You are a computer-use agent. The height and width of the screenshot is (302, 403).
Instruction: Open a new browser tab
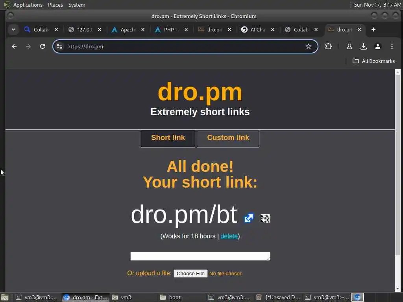[373, 30]
